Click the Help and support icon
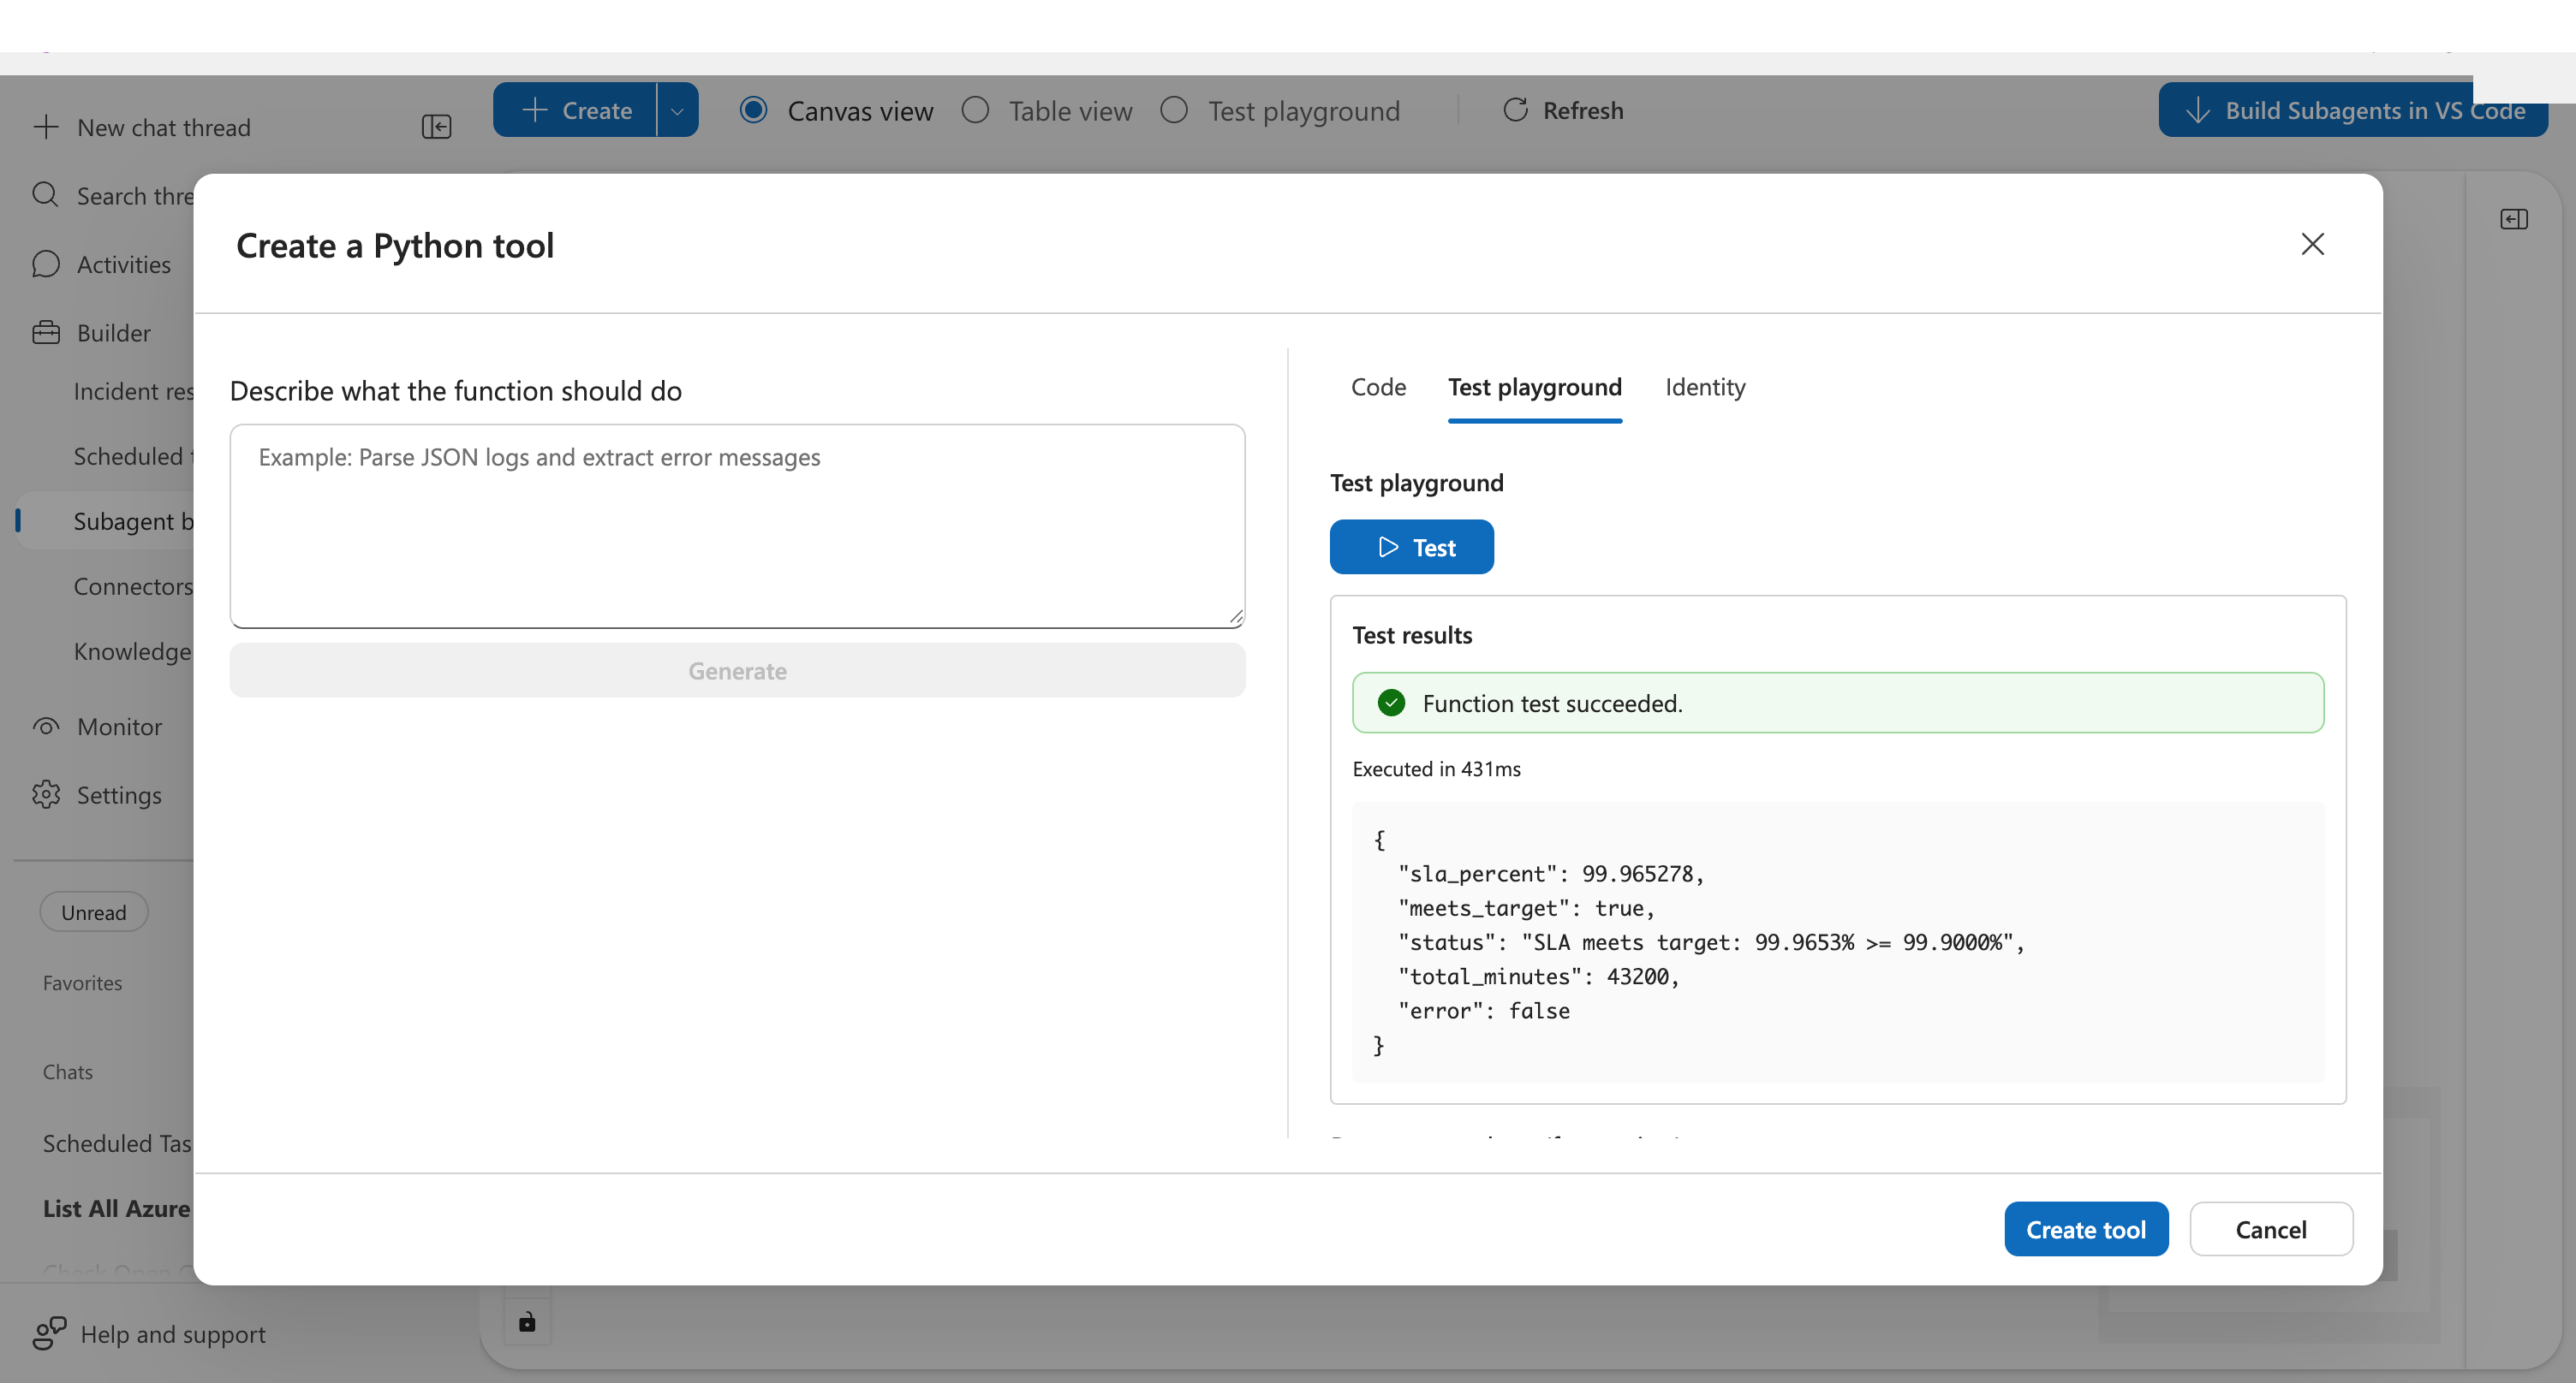2576x1383 pixels. (x=49, y=1333)
